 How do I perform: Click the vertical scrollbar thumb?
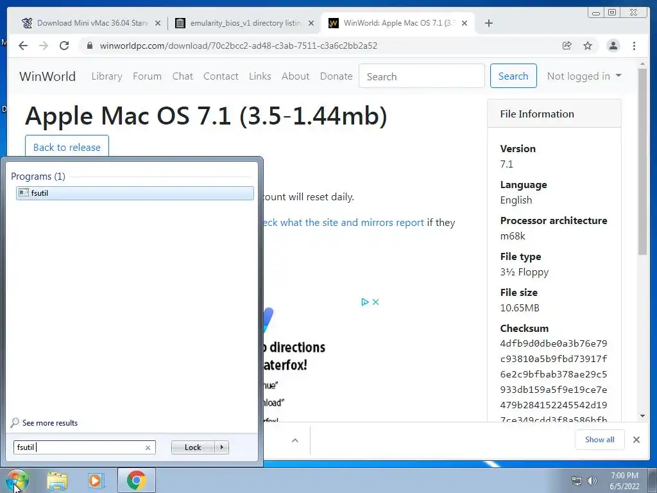pyautogui.click(x=643, y=161)
